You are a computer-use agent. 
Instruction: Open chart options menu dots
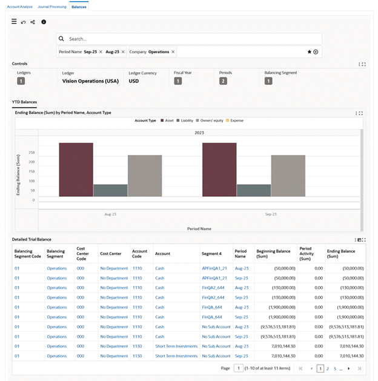click(x=356, y=113)
